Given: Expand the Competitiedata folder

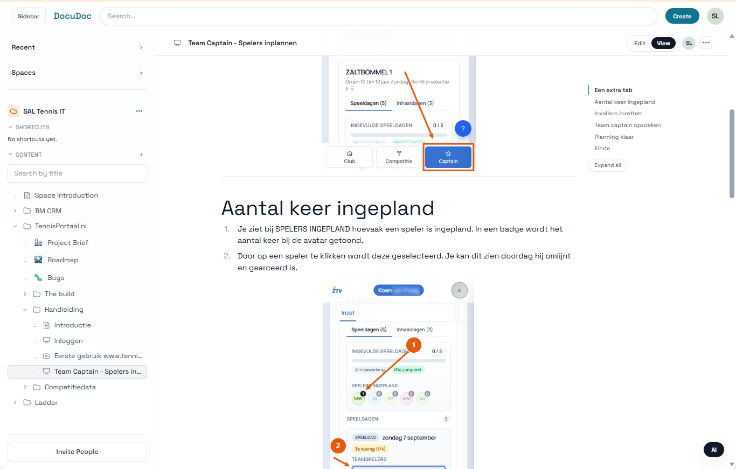Looking at the screenshot, I should point(24,387).
